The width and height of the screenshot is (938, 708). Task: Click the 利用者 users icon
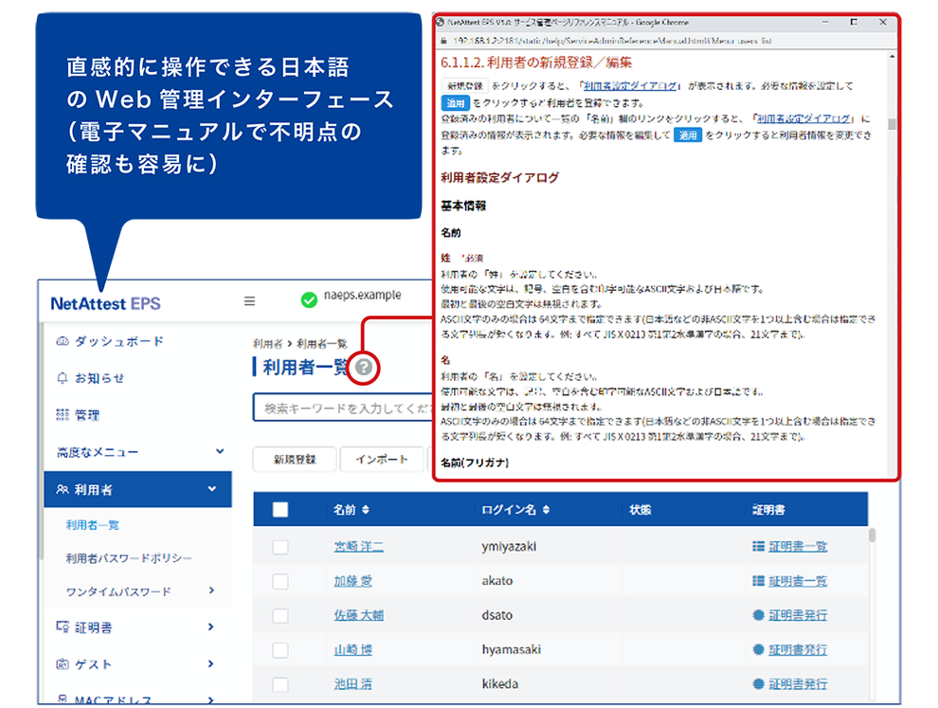click(63, 490)
